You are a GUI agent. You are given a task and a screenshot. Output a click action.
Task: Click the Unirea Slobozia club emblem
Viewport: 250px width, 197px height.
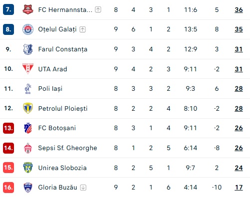click(28, 168)
